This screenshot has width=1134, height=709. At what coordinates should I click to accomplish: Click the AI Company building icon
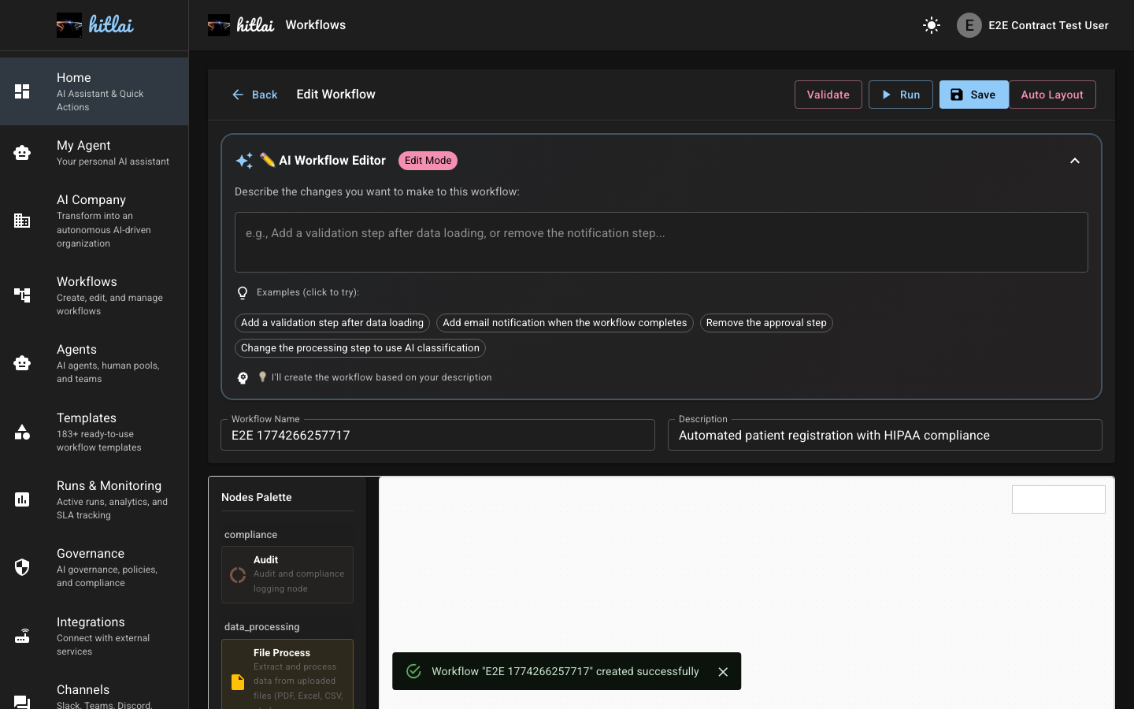(22, 221)
